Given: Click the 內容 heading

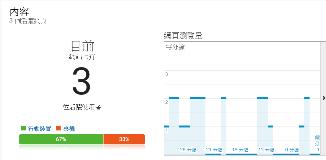Looking at the screenshot, I should tap(19, 12).
